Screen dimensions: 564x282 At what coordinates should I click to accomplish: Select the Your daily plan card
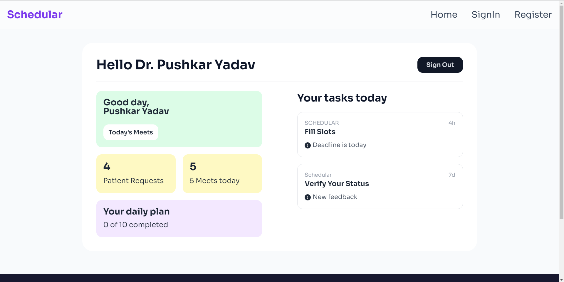(179, 218)
